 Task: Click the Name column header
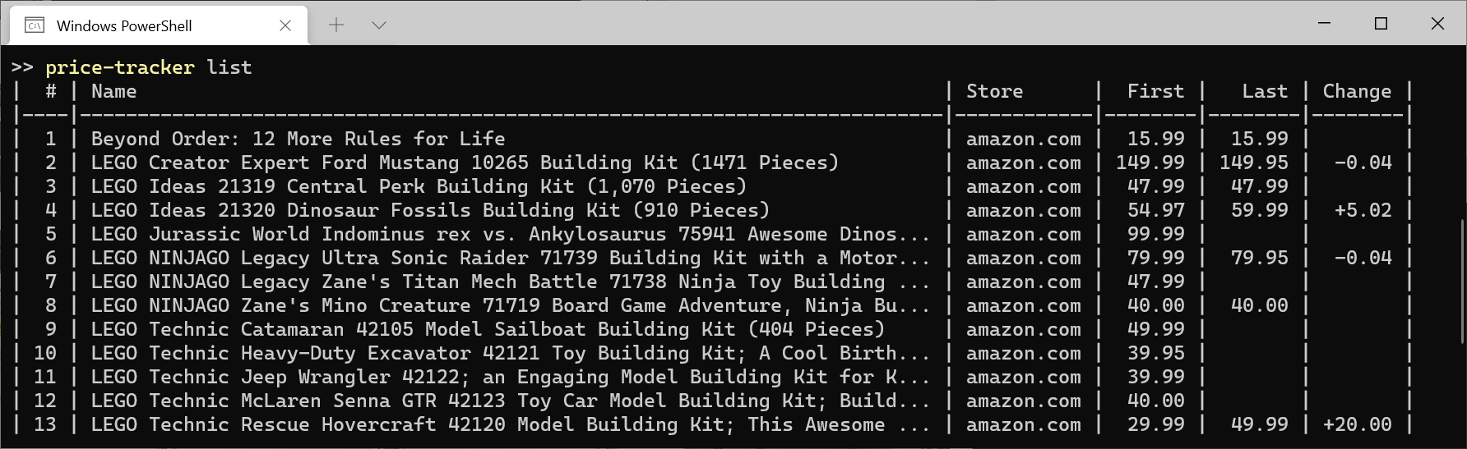[x=113, y=91]
